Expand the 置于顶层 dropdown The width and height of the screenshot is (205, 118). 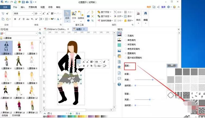pyautogui.click(x=111, y=12)
